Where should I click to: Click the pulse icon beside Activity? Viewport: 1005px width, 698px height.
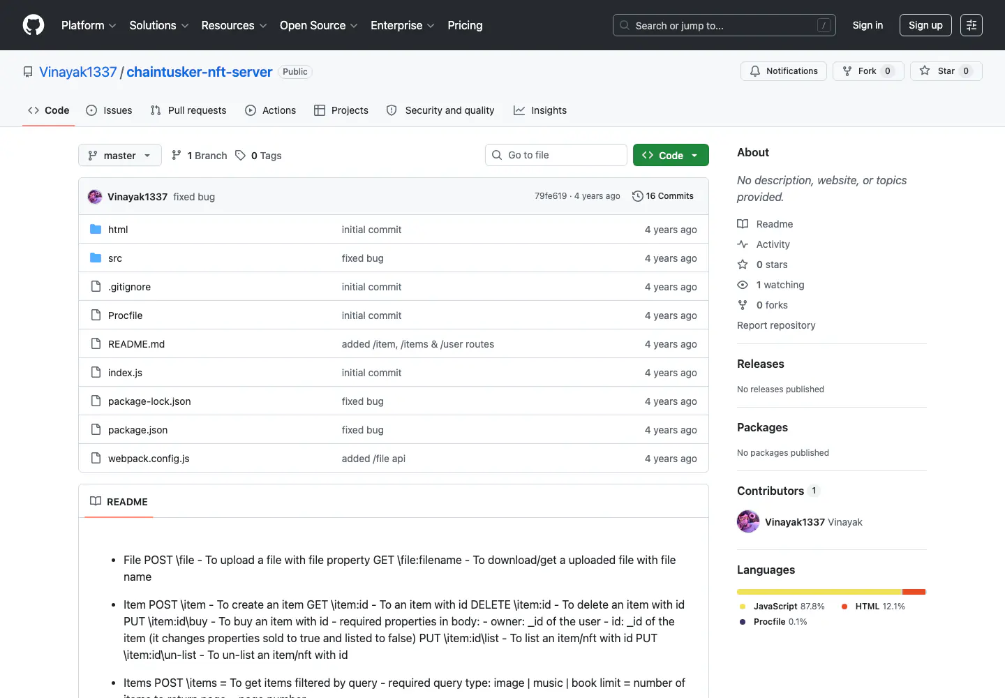743,244
